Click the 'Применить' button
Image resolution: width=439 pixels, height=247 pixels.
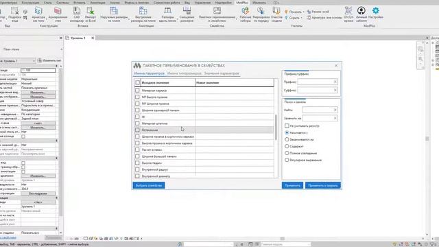tap(292, 185)
